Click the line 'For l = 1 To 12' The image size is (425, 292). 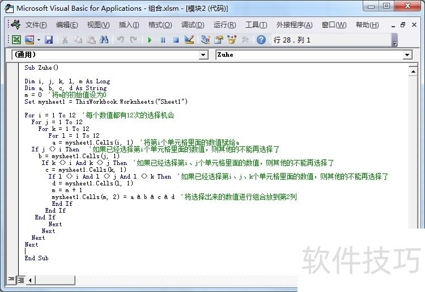pos(74,136)
